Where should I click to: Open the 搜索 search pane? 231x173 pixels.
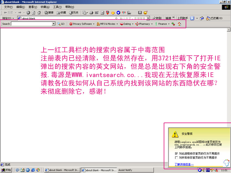click(49, 13)
